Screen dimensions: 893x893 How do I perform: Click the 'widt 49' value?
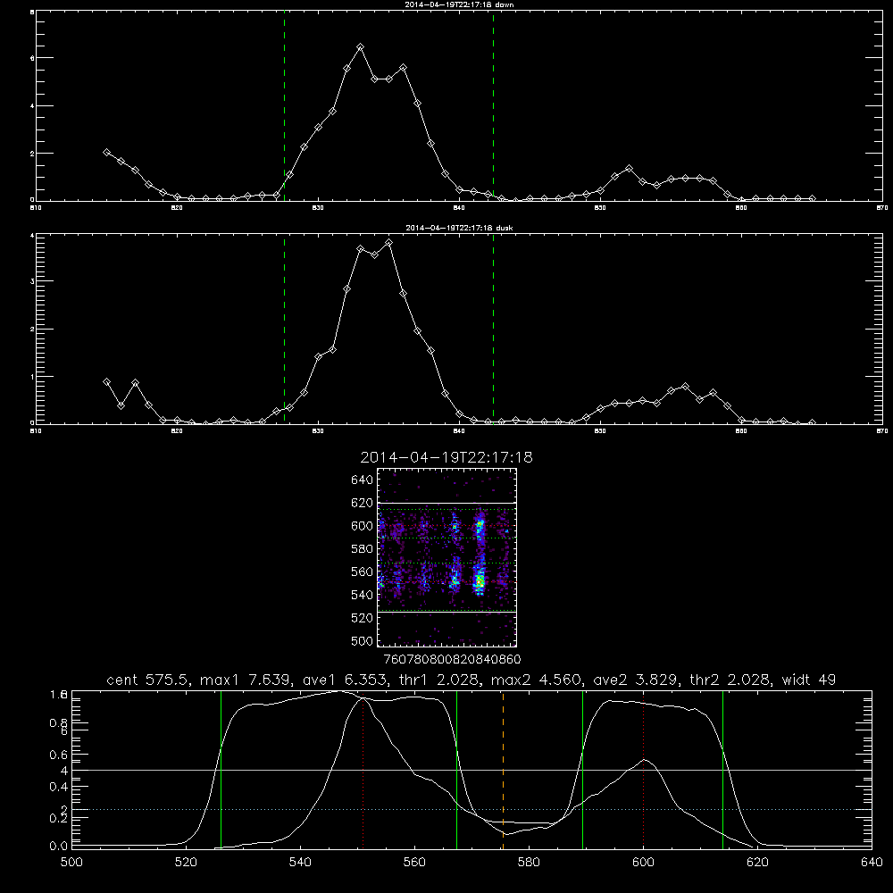click(x=809, y=680)
